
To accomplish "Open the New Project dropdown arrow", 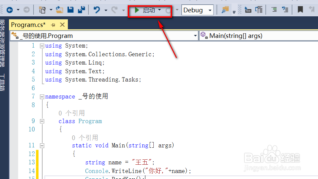I will (x=51, y=10).
